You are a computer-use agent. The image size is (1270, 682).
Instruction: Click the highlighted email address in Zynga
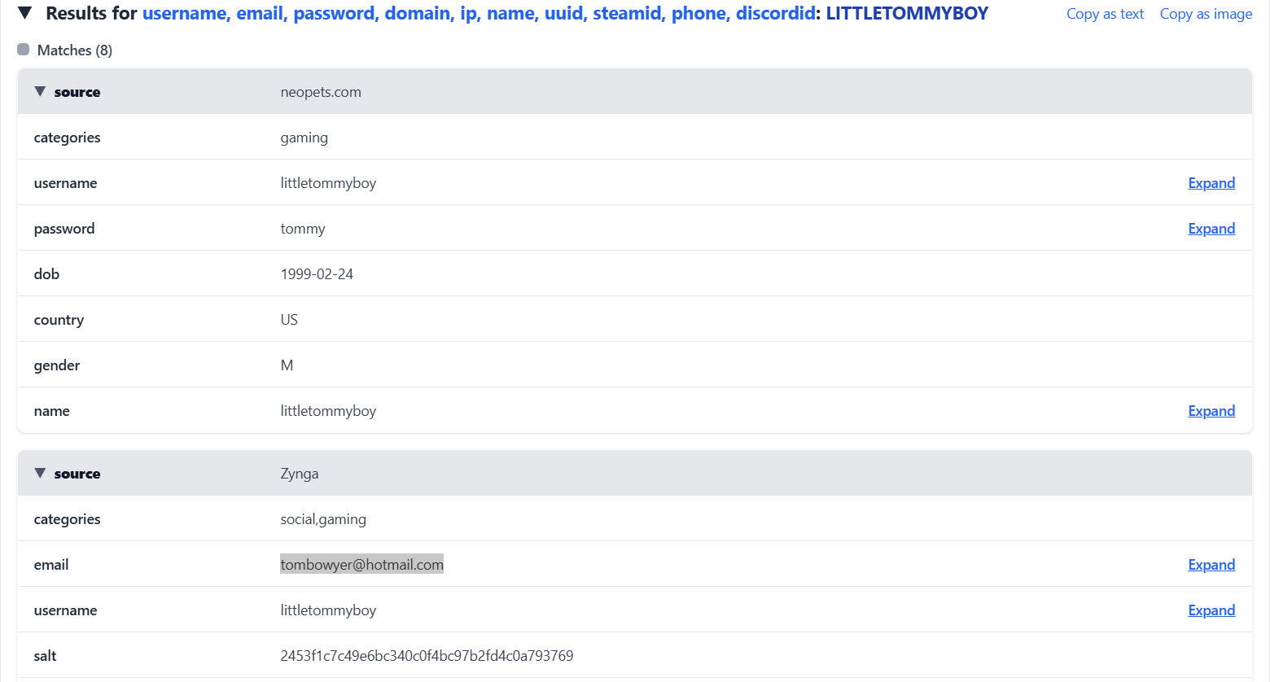pos(361,565)
